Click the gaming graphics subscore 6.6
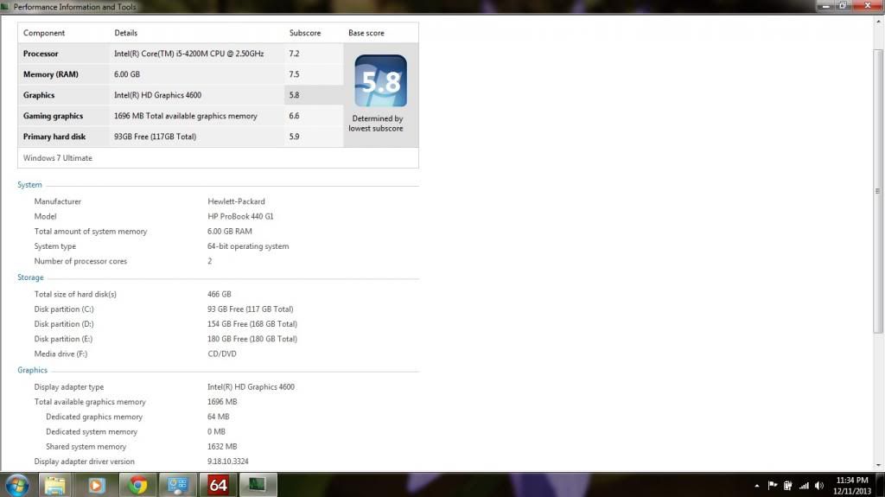 click(x=294, y=116)
